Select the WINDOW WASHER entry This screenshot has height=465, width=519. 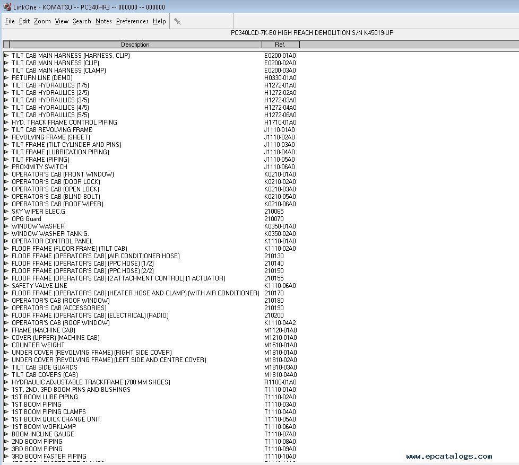pyautogui.click(x=38, y=226)
